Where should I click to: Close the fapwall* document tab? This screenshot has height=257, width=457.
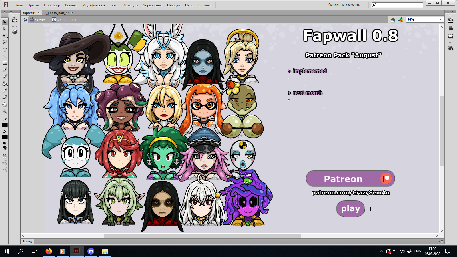click(x=39, y=13)
